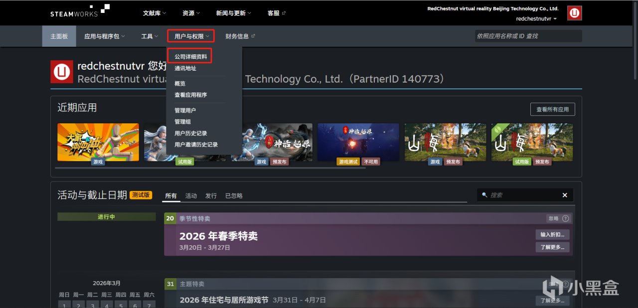
Task: Open 2026 年住宅与居所游戏节 event title
Action: pos(224,300)
